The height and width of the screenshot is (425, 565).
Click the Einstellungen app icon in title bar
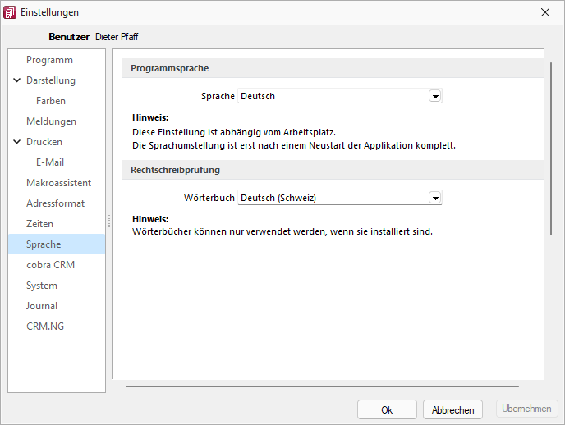(10, 12)
